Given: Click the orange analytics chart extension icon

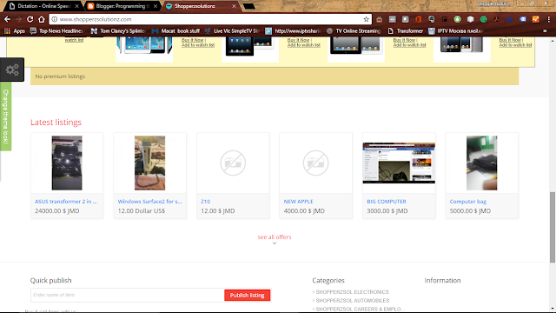Looking at the screenshot, I should pos(536,19).
